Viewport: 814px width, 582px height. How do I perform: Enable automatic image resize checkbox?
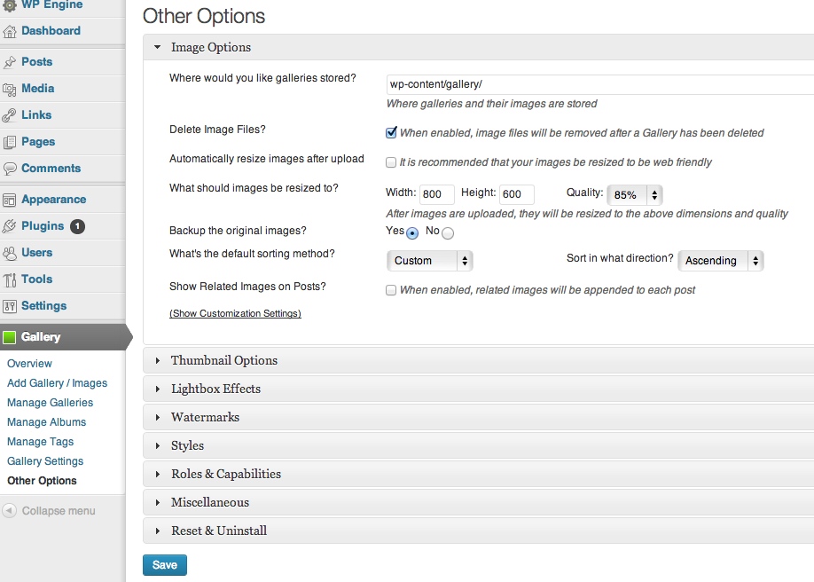[391, 162]
